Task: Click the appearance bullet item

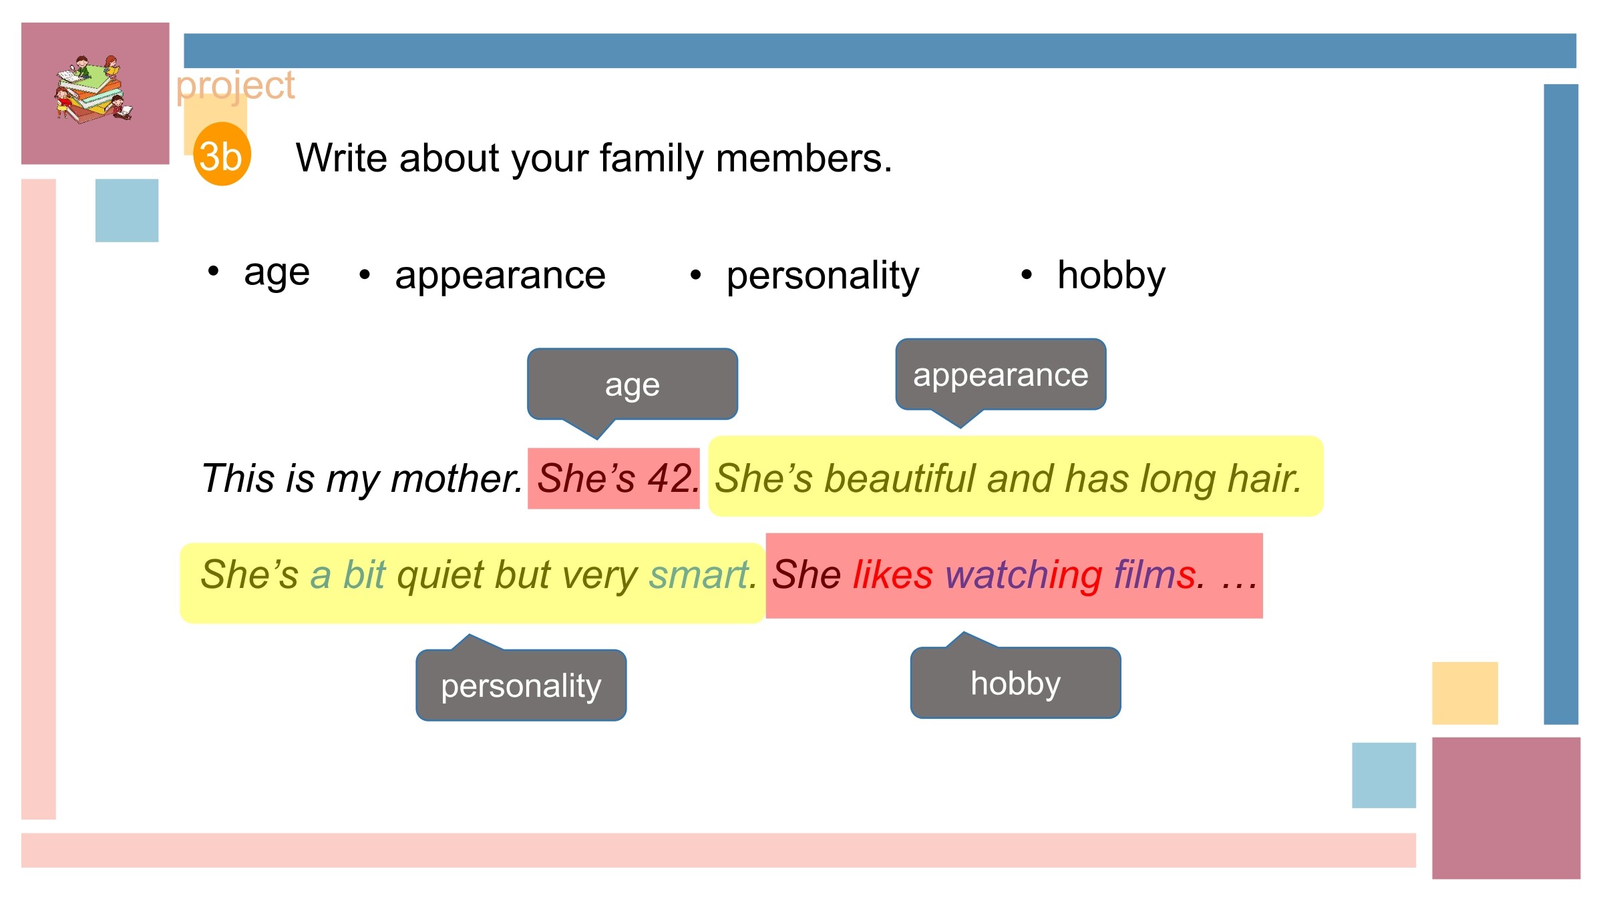Action: point(482,275)
